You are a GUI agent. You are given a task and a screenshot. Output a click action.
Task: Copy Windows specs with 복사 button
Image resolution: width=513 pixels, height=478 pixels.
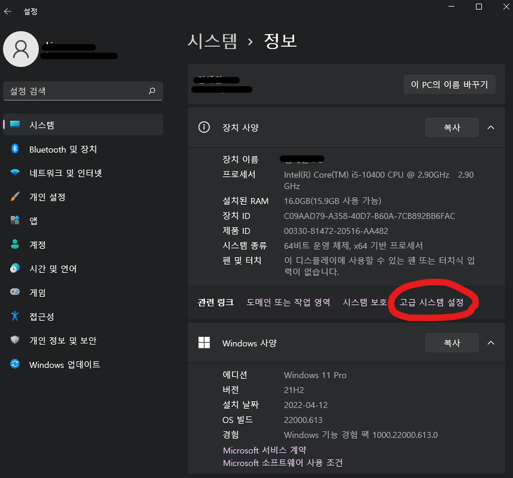point(452,343)
